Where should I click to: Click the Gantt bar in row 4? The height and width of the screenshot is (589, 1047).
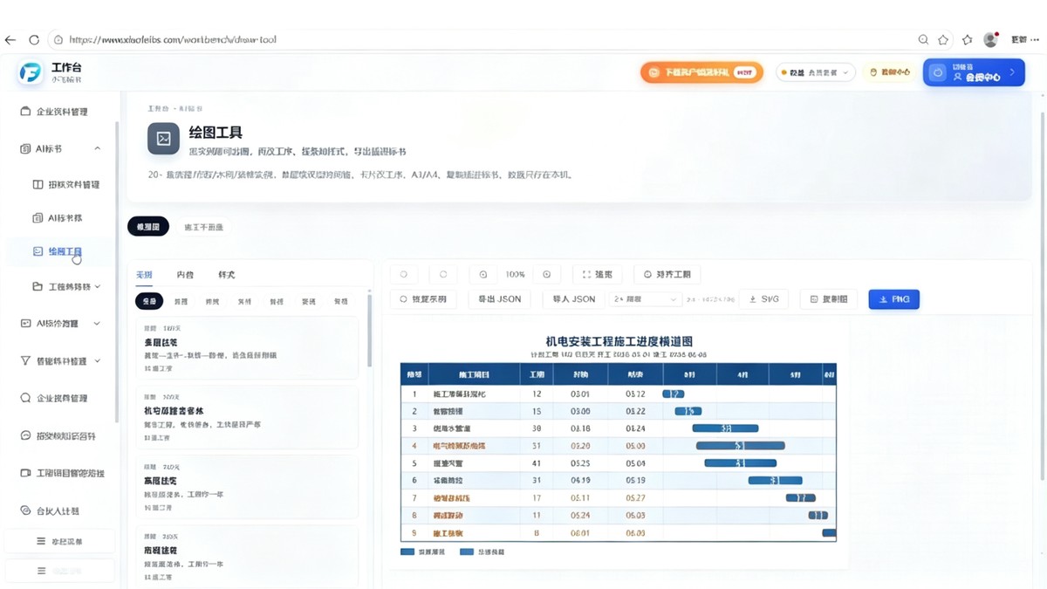740,446
